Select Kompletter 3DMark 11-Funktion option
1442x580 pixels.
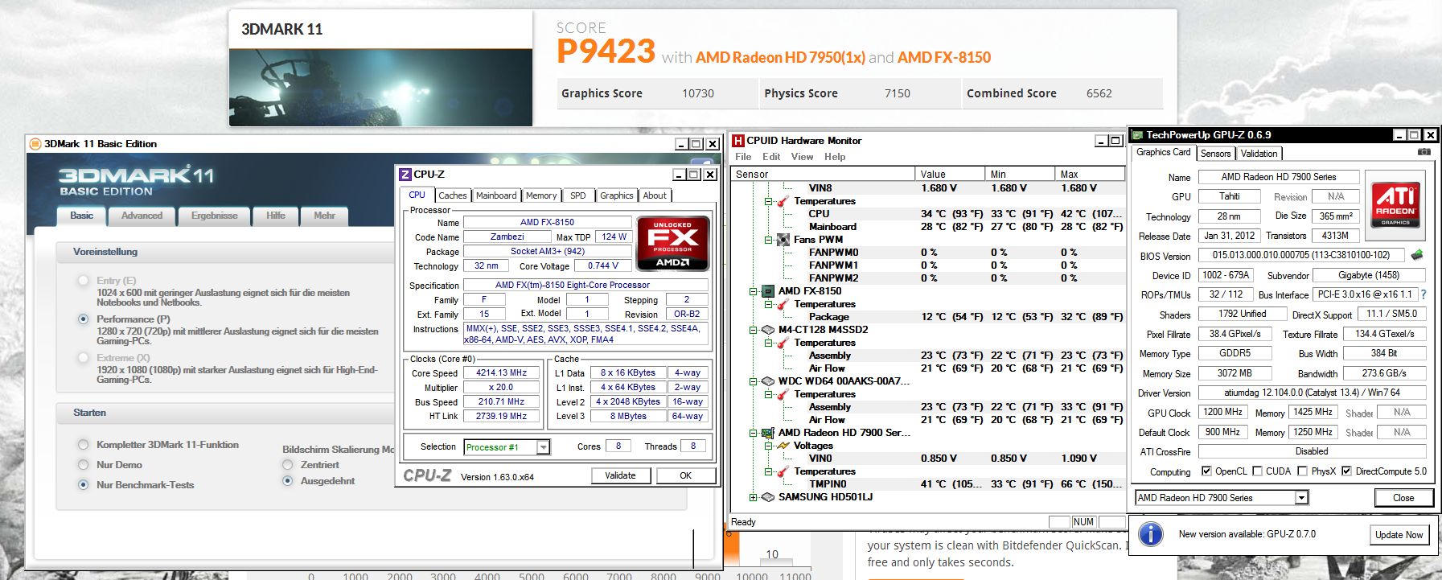pyautogui.click(x=83, y=445)
